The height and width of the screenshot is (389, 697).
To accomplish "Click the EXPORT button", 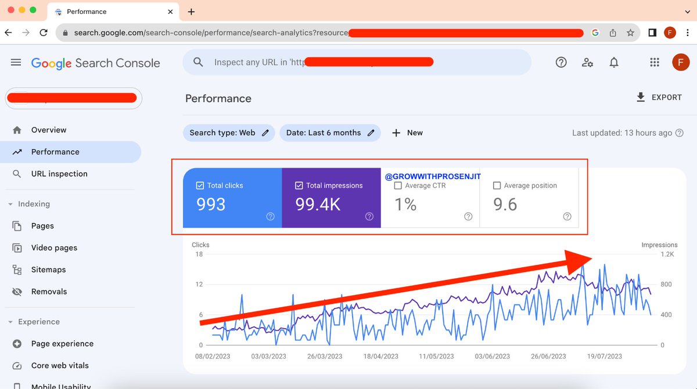I will [x=659, y=97].
